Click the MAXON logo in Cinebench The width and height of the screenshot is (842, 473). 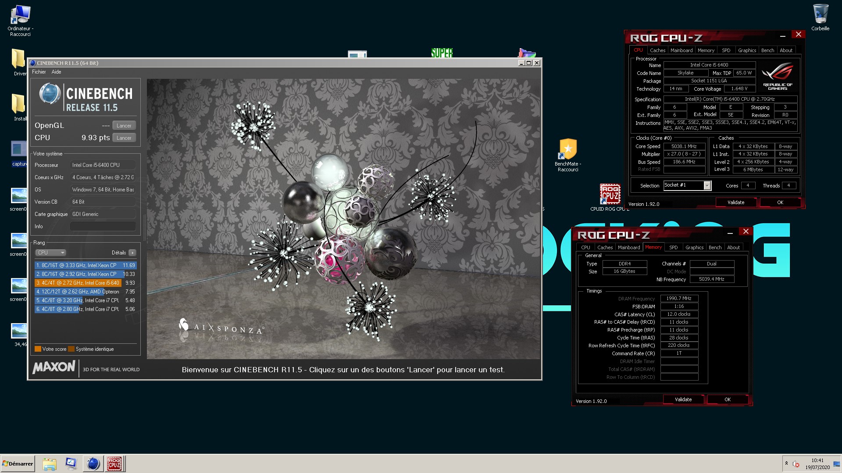tap(54, 367)
